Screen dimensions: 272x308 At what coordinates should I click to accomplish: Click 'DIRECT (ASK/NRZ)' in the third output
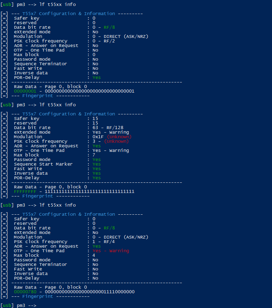[x=126, y=237]
